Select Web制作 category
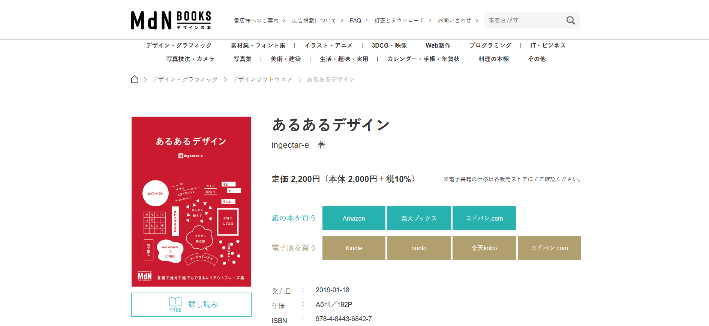The height and width of the screenshot is (326, 709). click(438, 45)
